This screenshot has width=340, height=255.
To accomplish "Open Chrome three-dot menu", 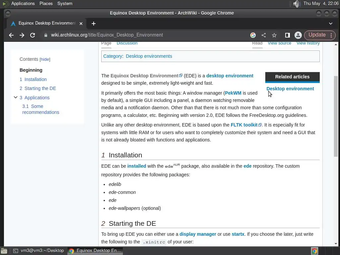I will click(331, 35).
